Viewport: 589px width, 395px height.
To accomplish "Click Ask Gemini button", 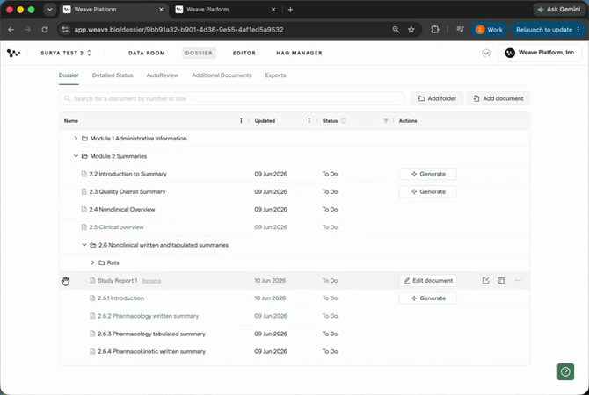I will [559, 10].
